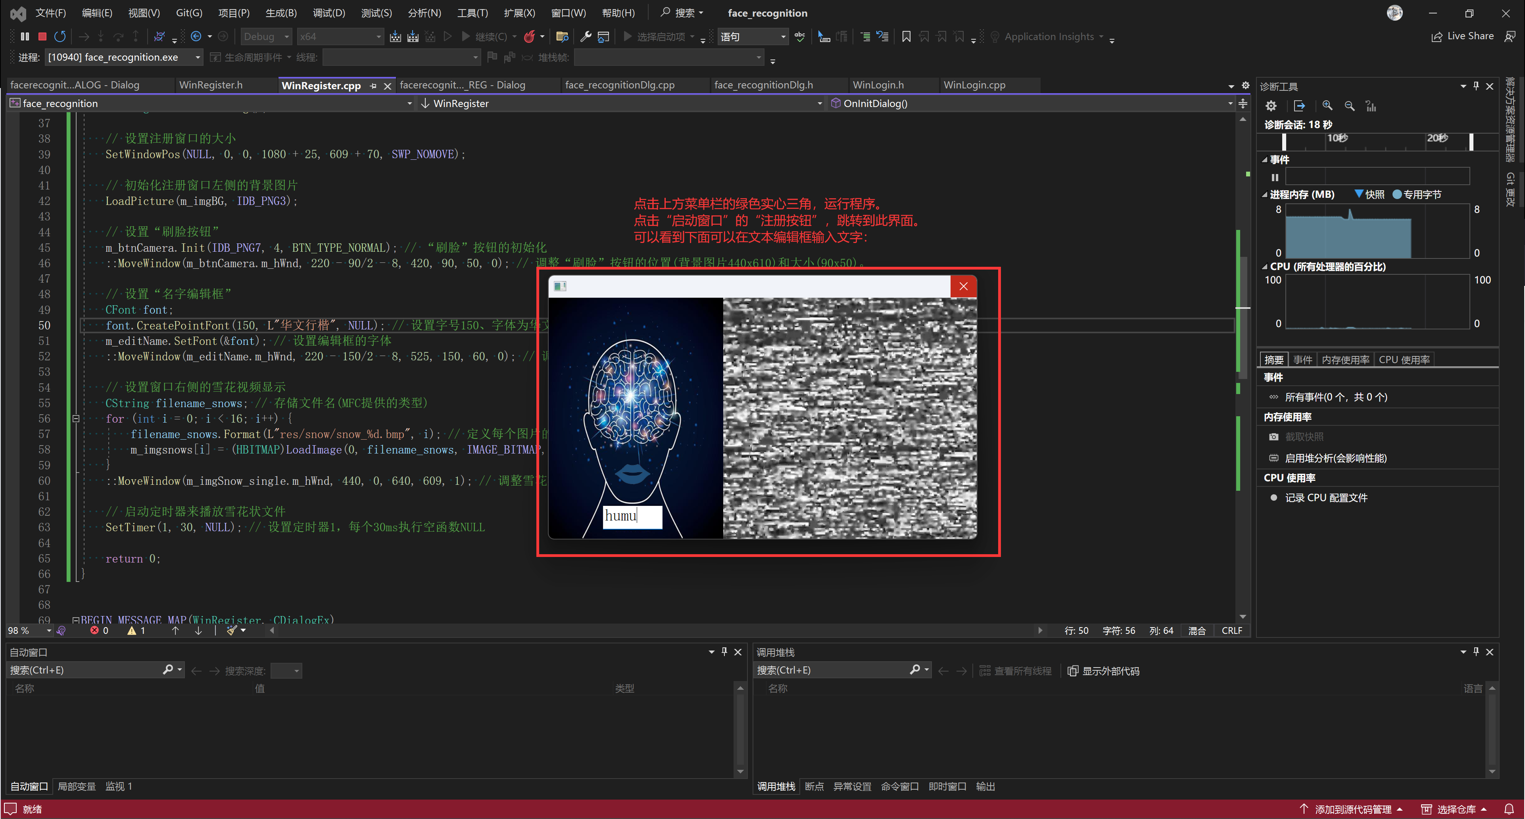Pause the events track in diagnostics

tap(1275, 177)
